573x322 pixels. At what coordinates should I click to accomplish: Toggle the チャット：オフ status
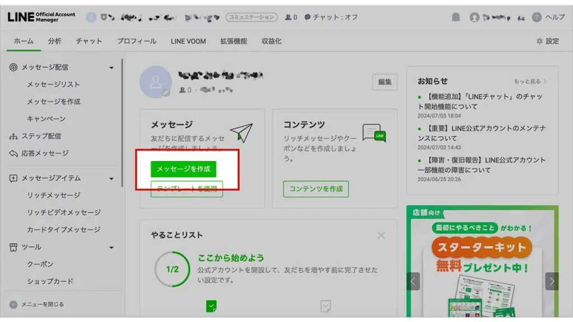pyautogui.click(x=331, y=17)
